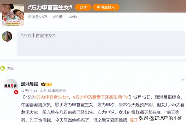The image size is (186, 124).
Task: Open the 微博视频号 source link
Action: (x=57, y=91)
